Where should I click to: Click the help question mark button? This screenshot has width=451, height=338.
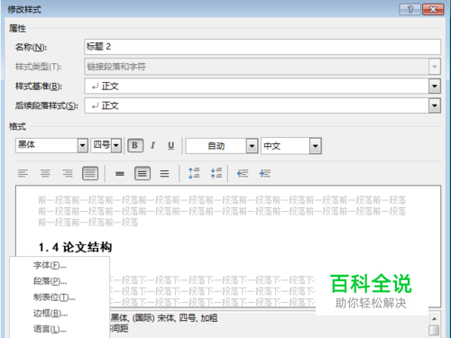(410, 9)
